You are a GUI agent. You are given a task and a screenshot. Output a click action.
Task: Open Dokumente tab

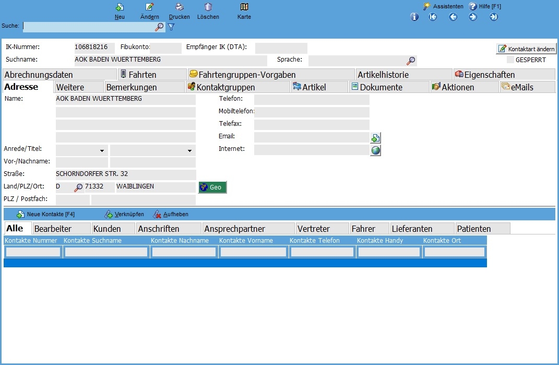pos(389,87)
